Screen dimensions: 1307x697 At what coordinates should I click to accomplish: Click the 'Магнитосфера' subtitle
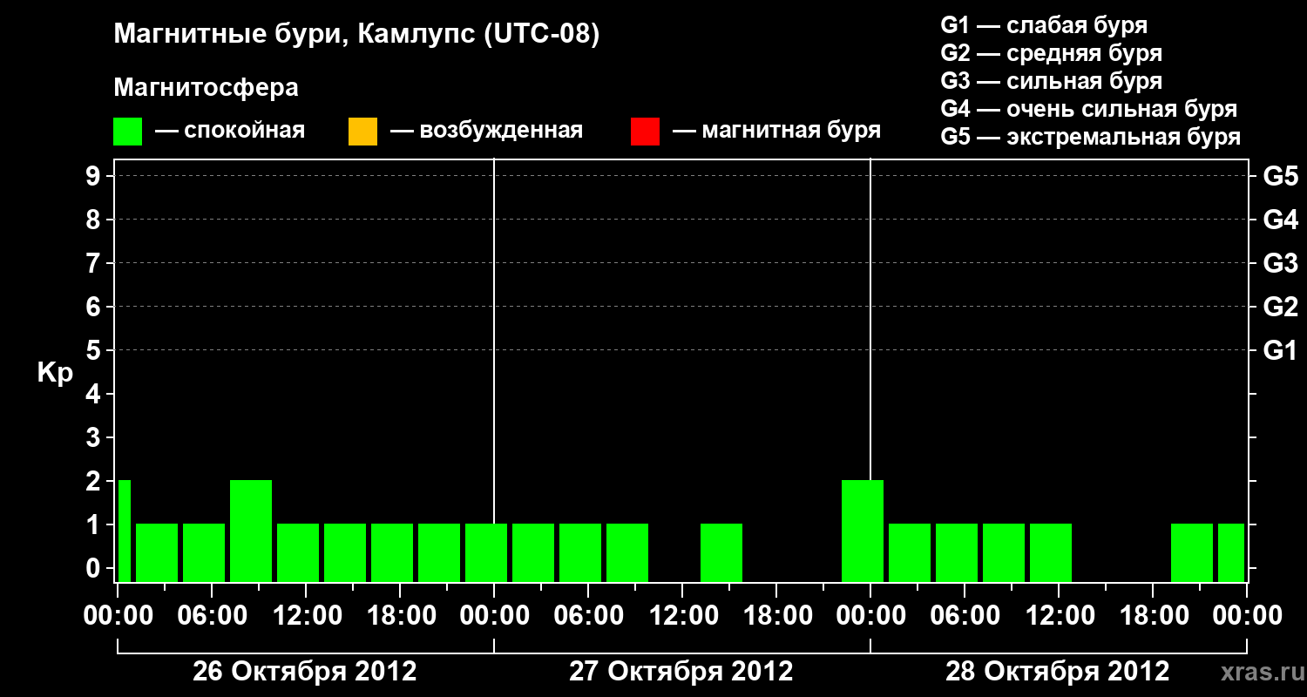207,88
